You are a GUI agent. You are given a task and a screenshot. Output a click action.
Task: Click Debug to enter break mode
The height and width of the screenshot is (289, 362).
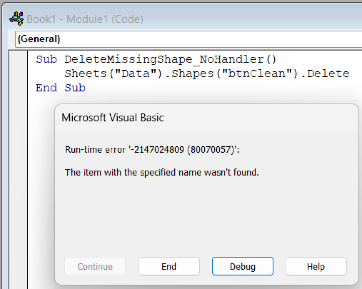point(243,266)
